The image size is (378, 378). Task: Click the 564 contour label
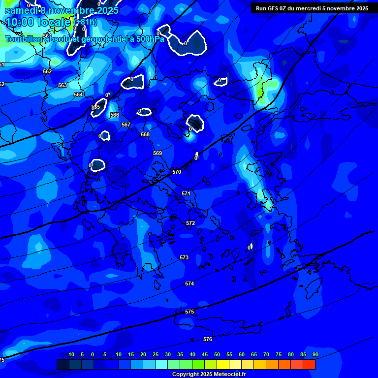click(x=78, y=94)
